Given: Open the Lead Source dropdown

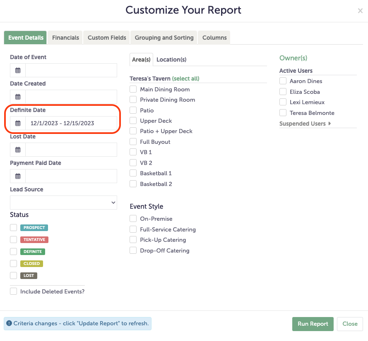Looking at the screenshot, I should point(63,203).
